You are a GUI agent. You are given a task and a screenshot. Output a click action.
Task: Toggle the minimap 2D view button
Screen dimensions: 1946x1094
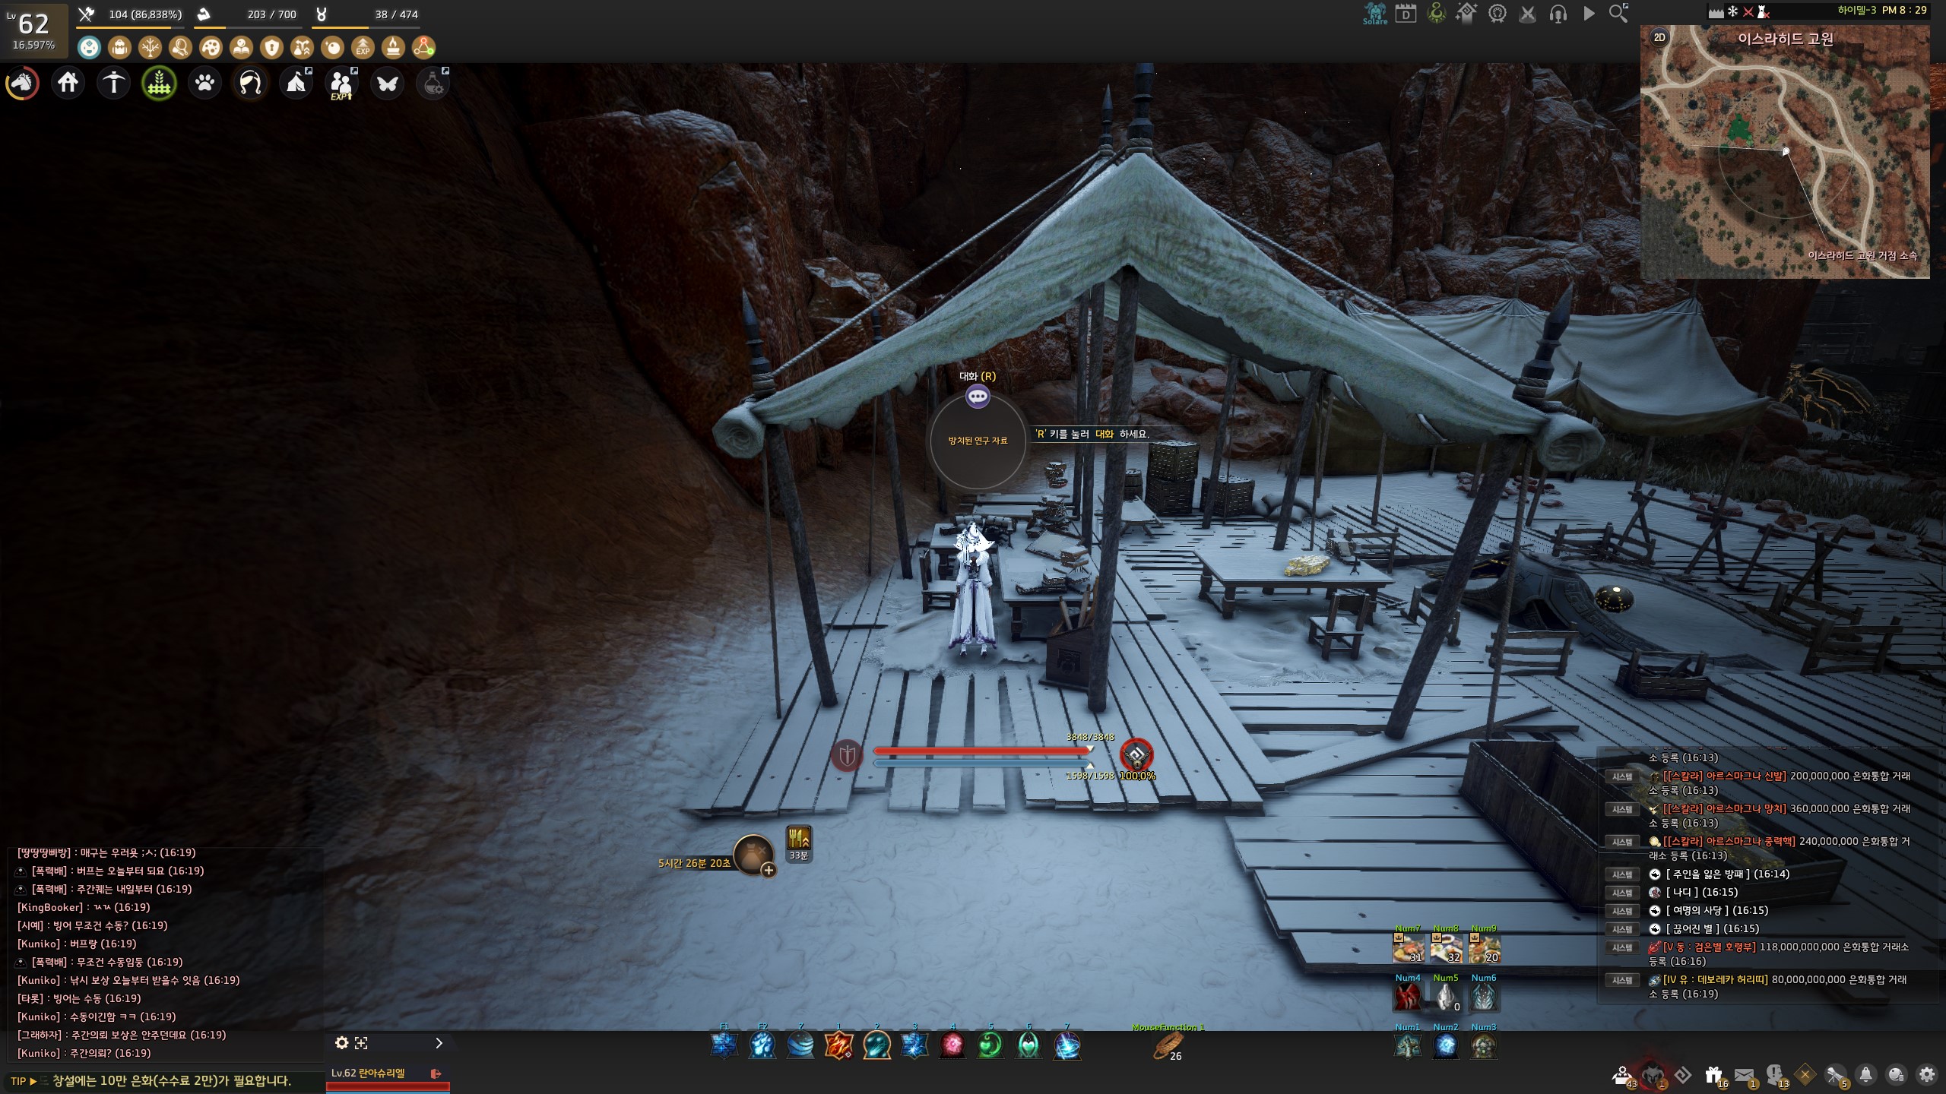(x=1659, y=37)
